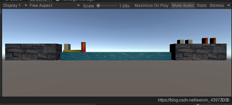Click the yellow boat on the water
The image size is (232, 105).
[x=72, y=51]
